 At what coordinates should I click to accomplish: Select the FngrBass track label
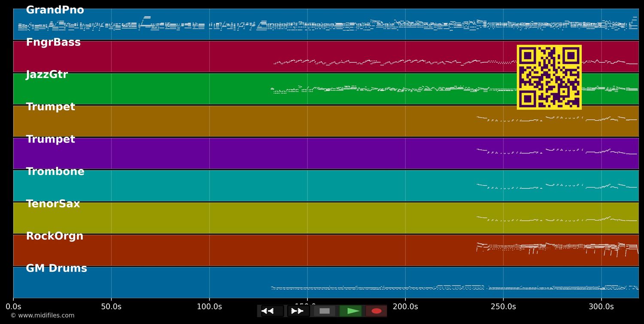point(53,42)
